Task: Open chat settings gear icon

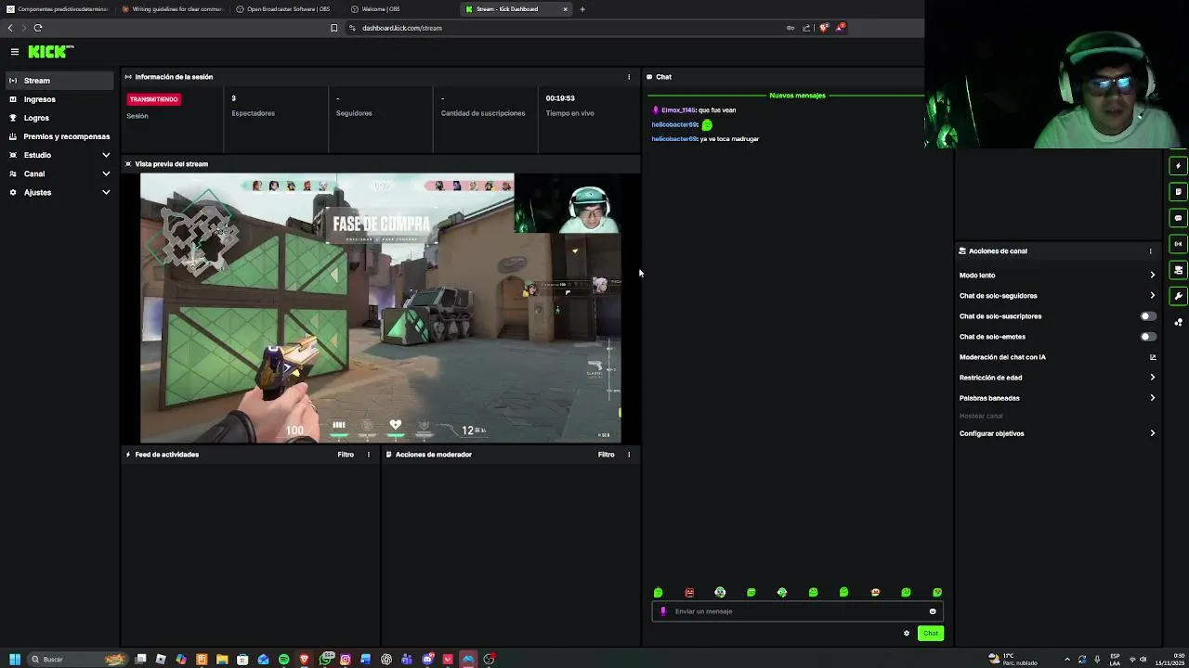Action: click(x=907, y=634)
